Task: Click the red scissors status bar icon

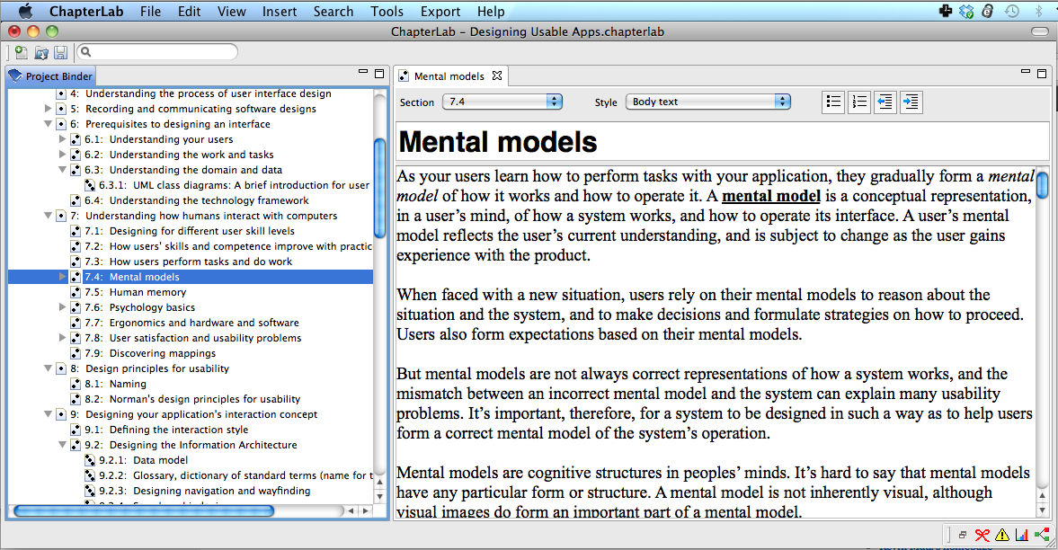Action: click(x=982, y=535)
